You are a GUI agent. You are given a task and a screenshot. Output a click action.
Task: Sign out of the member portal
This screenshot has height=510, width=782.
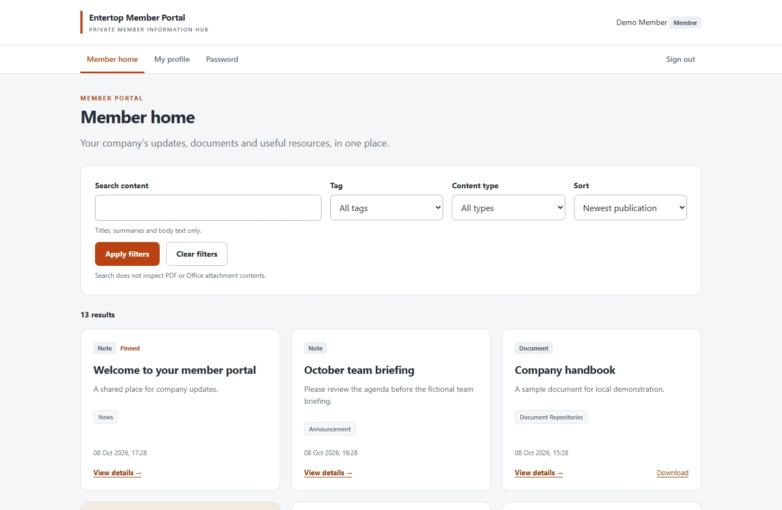click(680, 59)
